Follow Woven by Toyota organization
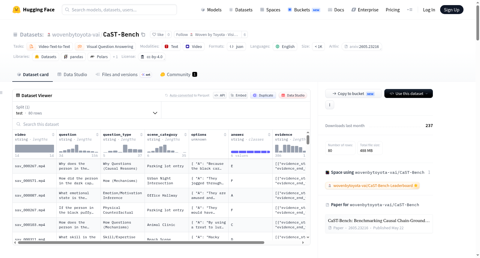Viewport: 480px width, 258px height. [208, 34]
